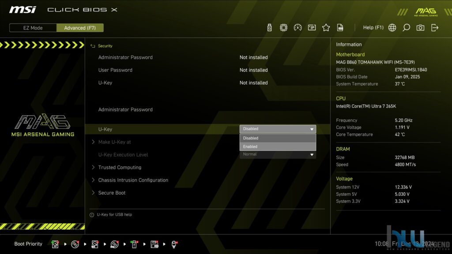The image size is (452, 254).
Task: Click BIOS Build Date Jan 09, 2025
Action: [407, 77]
